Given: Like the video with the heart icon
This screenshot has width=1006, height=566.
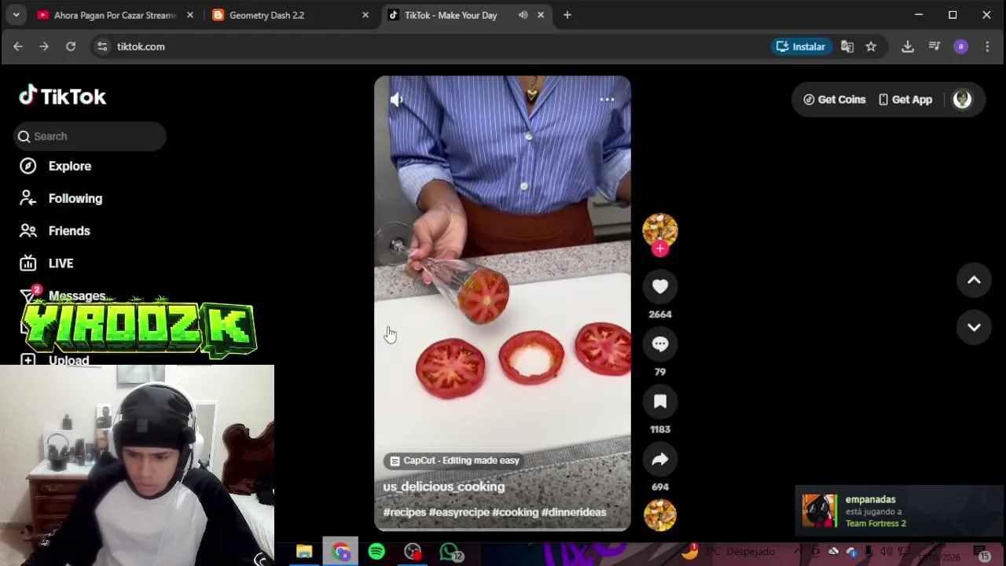Looking at the screenshot, I should point(660,287).
